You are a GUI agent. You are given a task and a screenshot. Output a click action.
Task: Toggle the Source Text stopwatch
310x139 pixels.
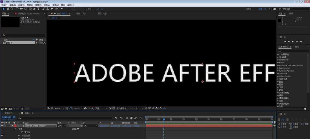[x=22, y=132]
